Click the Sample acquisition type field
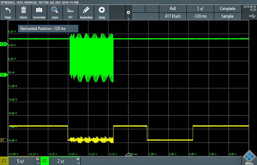This screenshot has width=257, height=165. (x=228, y=16)
